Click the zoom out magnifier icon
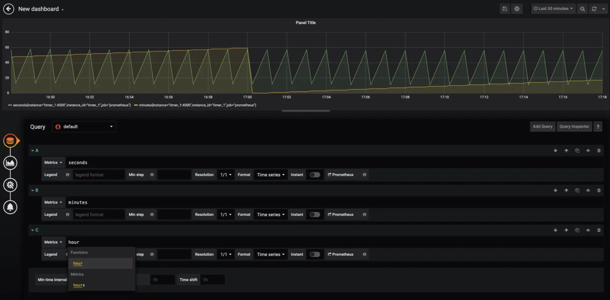610x300 pixels. [x=583, y=9]
